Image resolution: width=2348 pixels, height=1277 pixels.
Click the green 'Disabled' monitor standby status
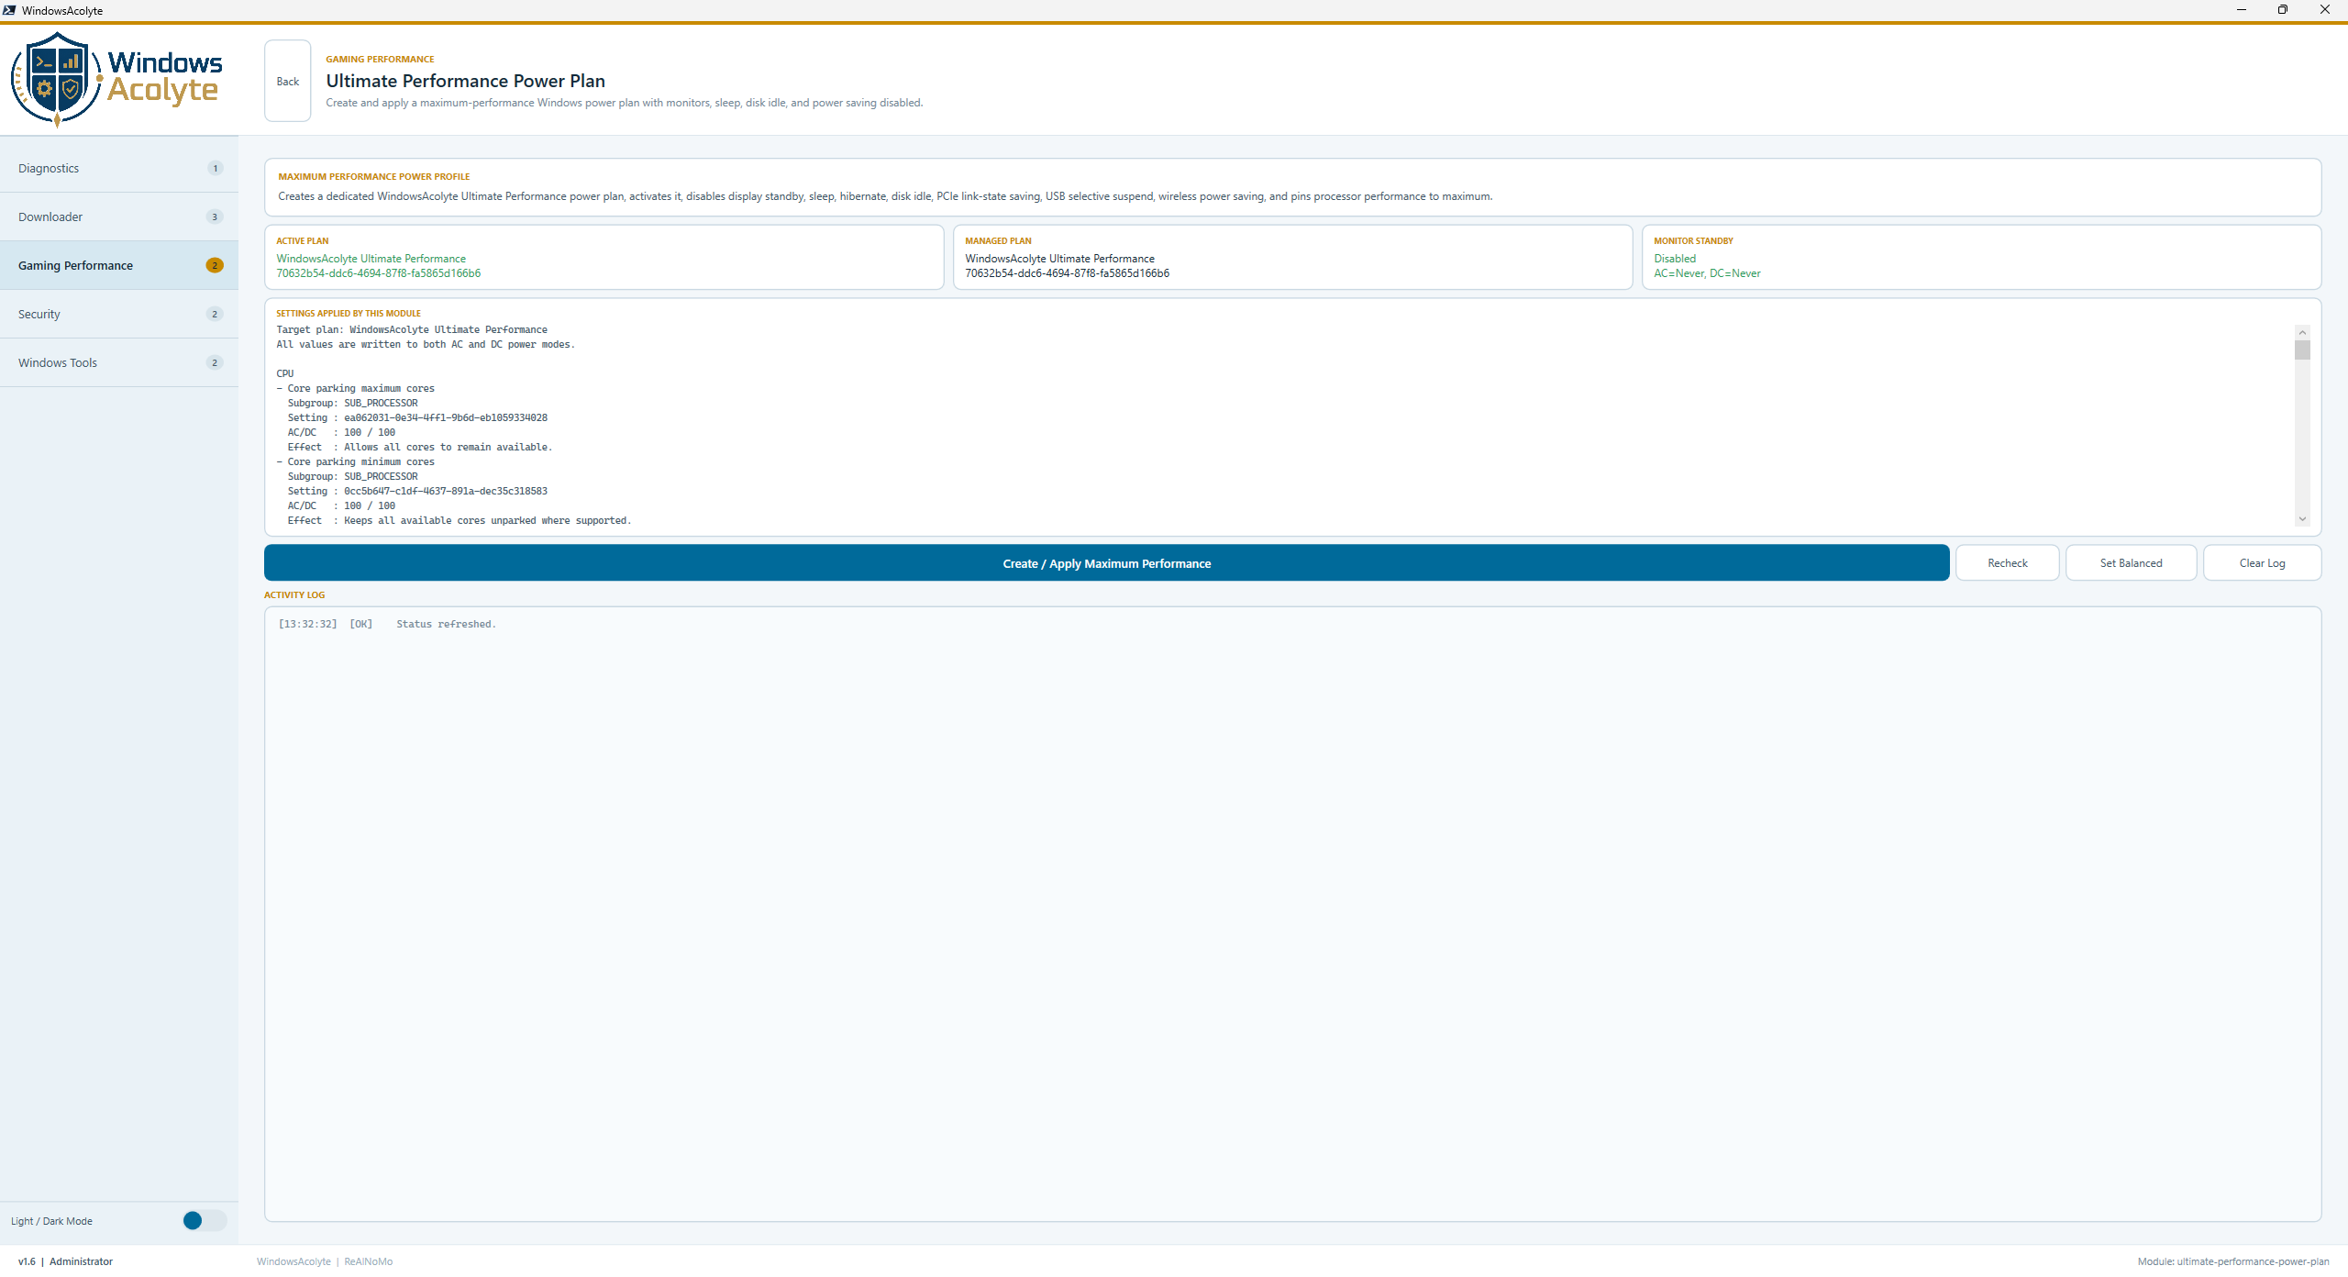point(1675,259)
